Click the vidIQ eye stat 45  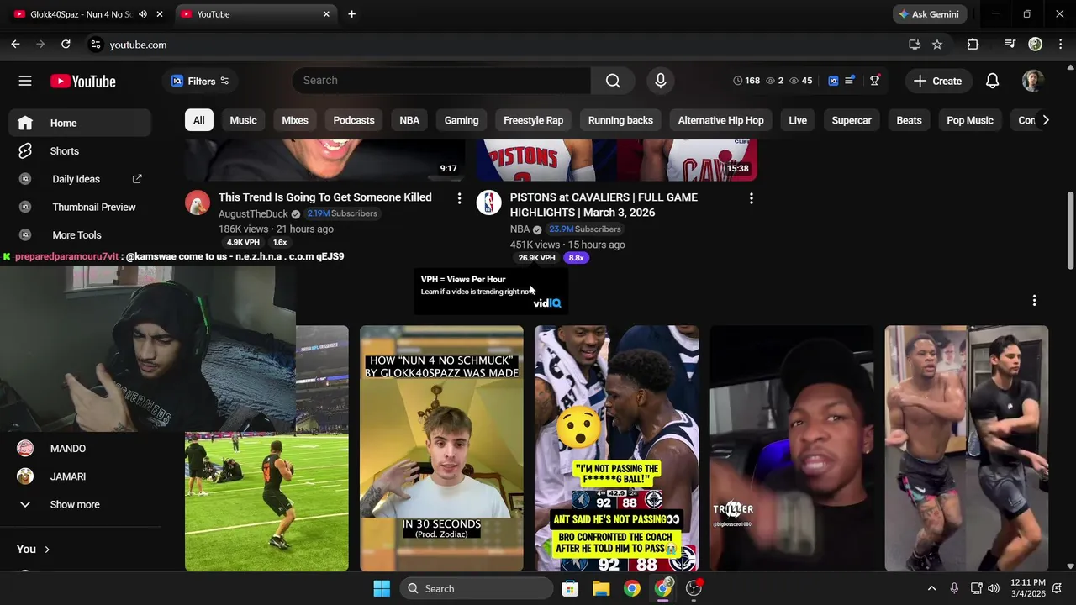[x=801, y=81]
